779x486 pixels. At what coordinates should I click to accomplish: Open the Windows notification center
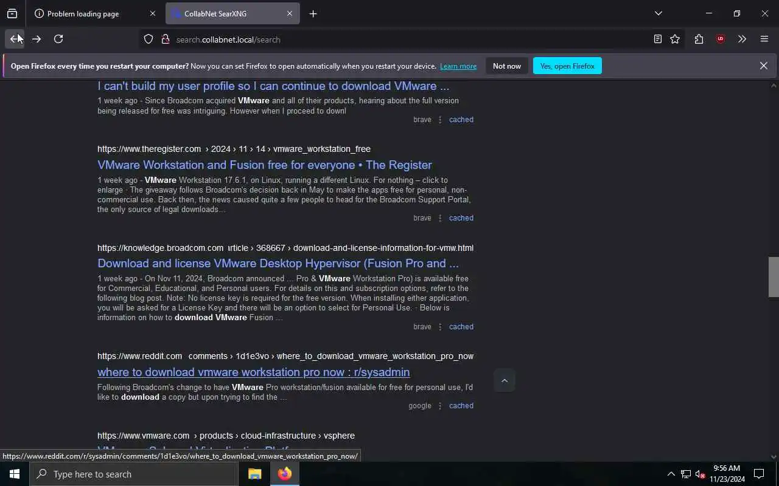coord(759,474)
